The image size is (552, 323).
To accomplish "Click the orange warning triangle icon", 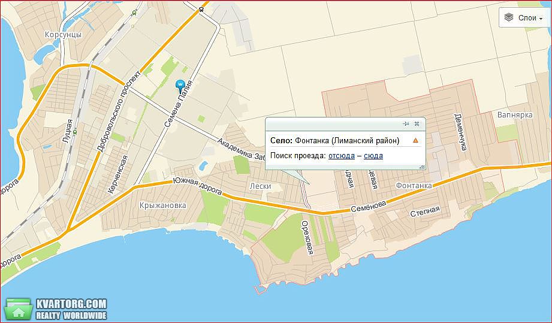I will pyautogui.click(x=415, y=140).
